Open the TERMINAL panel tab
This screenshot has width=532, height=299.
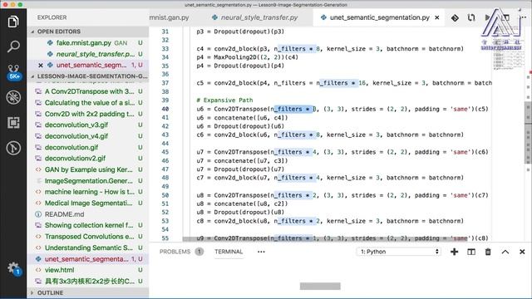point(229,252)
